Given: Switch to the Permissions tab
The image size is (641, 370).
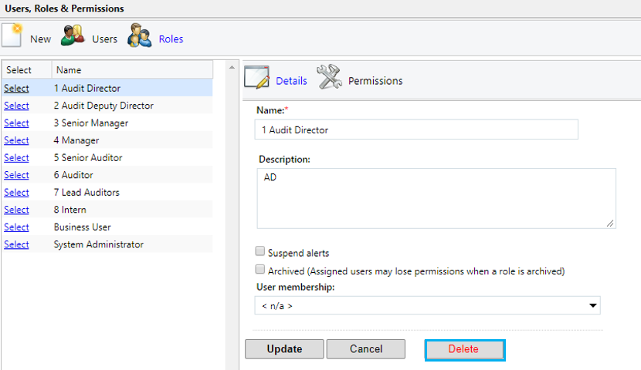Looking at the screenshot, I should [375, 81].
